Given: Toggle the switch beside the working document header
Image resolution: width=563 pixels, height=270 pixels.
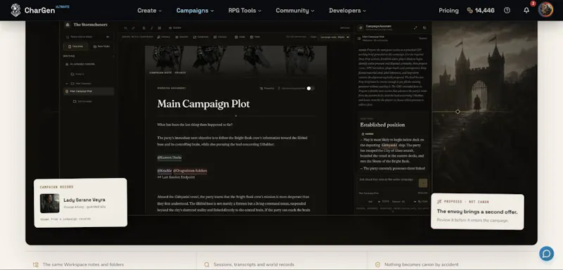Looking at the screenshot, I should [310, 88].
